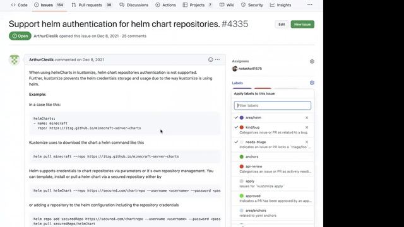Screen dimensions: 404x227
Task: Click the Edit title button
Action: [x=282, y=25]
